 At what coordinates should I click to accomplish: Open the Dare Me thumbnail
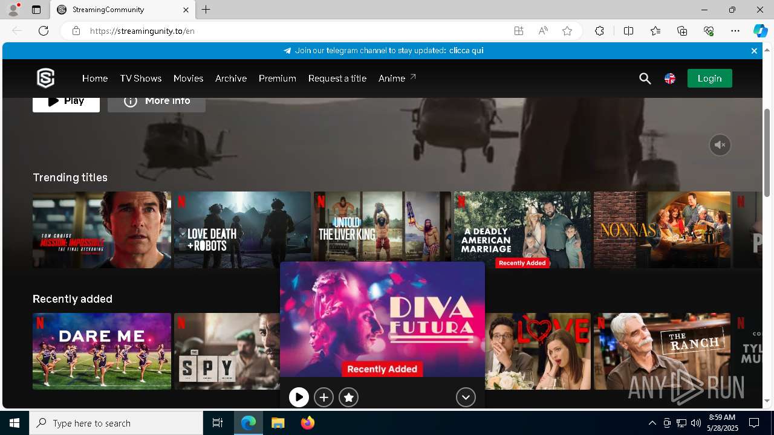(x=102, y=351)
